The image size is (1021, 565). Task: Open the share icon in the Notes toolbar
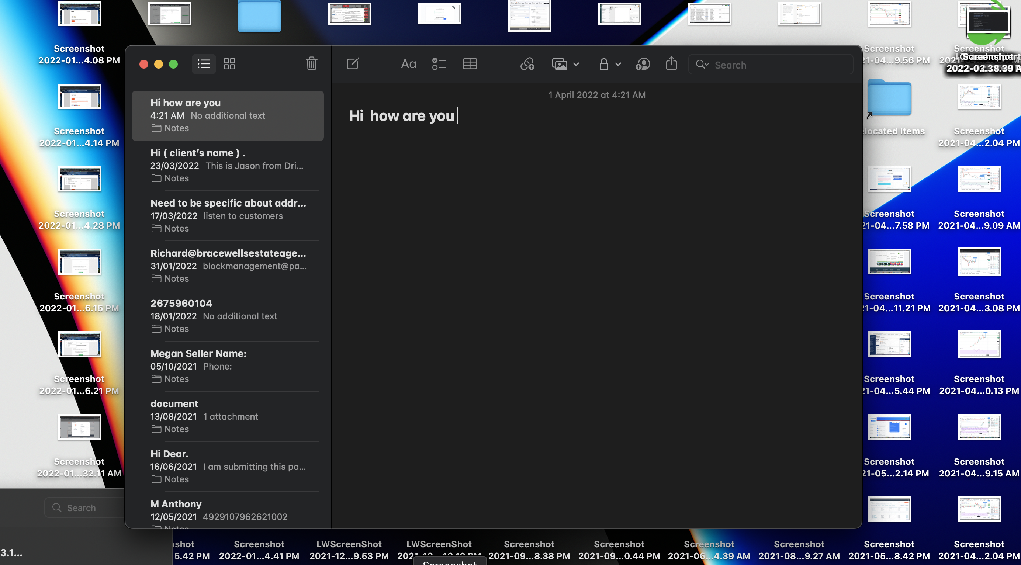click(x=671, y=64)
